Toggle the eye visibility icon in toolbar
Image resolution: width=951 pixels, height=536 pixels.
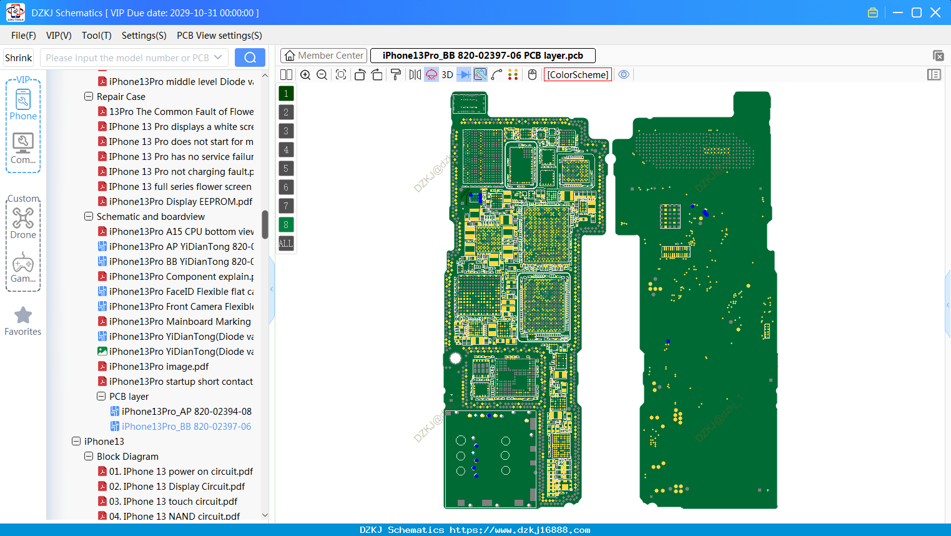(x=624, y=75)
